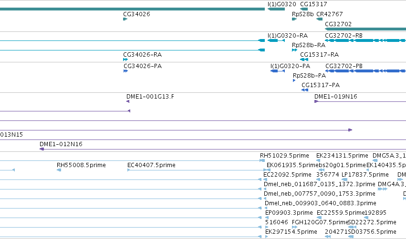Open transcript l(1)G0320-RA label
Screen dimensions: 406x239
pyautogui.click(x=287, y=35)
